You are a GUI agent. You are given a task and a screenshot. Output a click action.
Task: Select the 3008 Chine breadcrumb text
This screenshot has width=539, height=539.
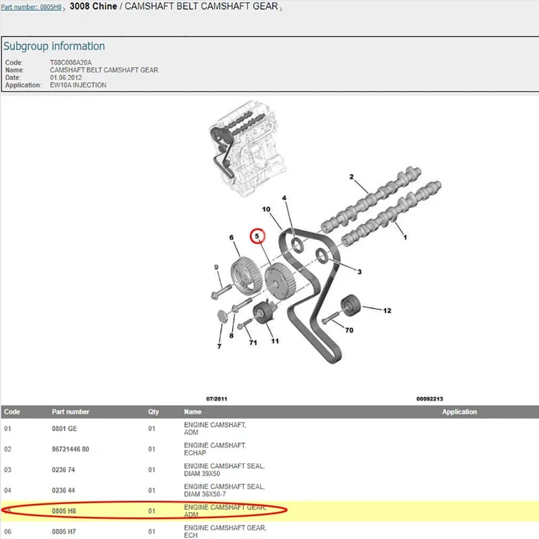point(93,6)
